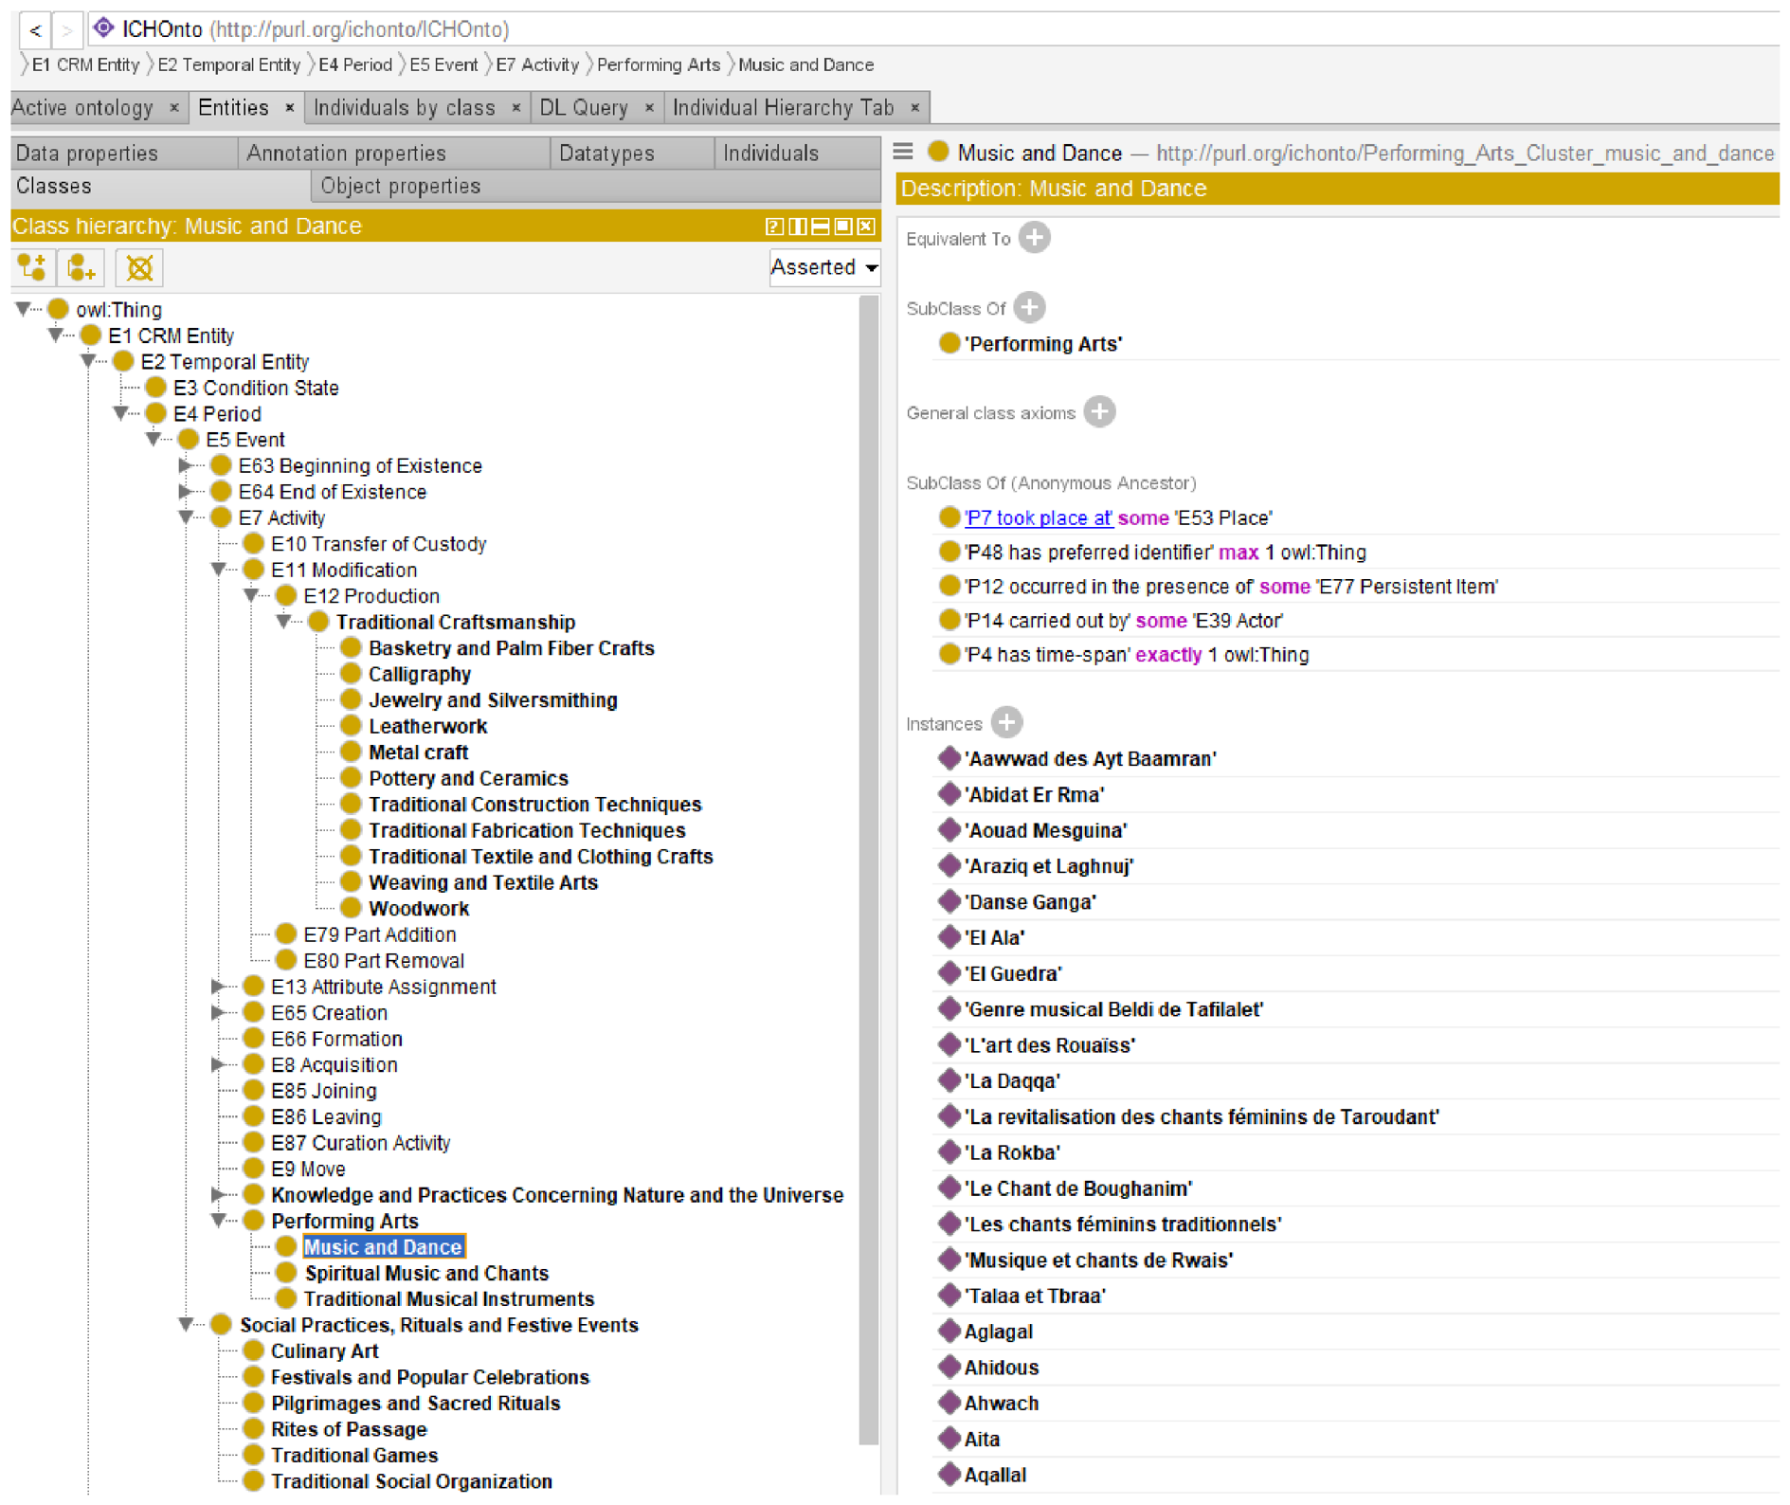Add a General class axiom

(1099, 412)
